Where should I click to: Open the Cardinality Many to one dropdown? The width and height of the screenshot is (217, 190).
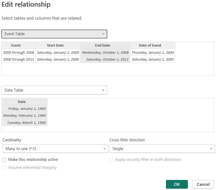click(x=55, y=149)
